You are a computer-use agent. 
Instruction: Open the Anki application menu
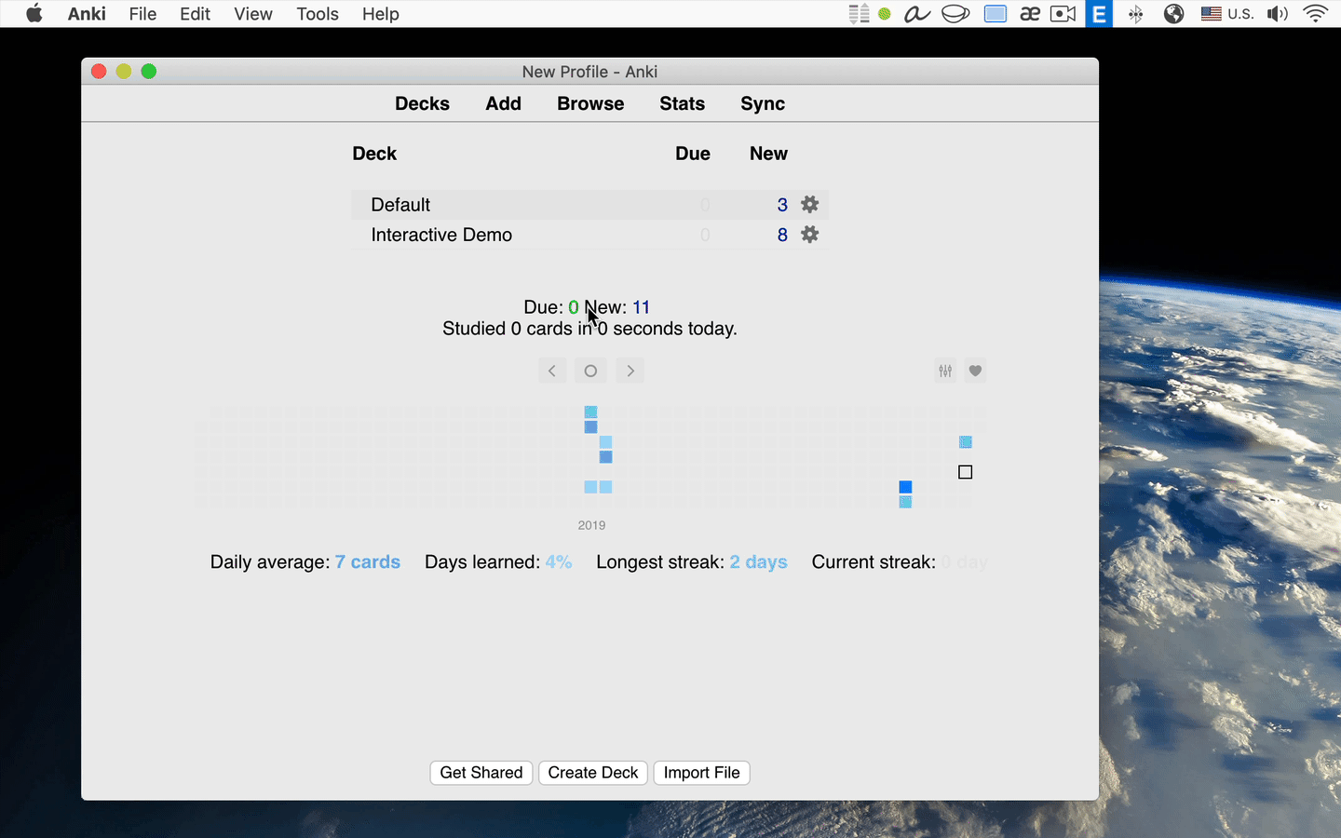[87, 14]
